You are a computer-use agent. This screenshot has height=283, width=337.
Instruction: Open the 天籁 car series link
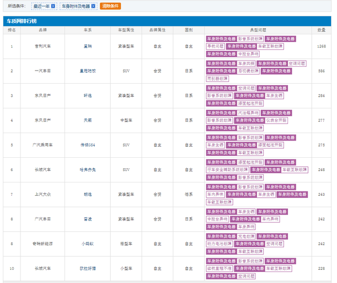point(88,120)
